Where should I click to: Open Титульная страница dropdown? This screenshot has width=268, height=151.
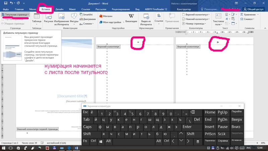click(15, 14)
